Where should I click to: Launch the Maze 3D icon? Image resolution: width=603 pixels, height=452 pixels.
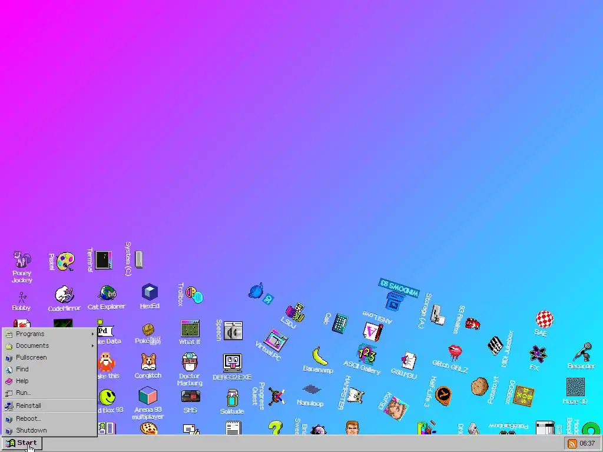[x=575, y=387]
